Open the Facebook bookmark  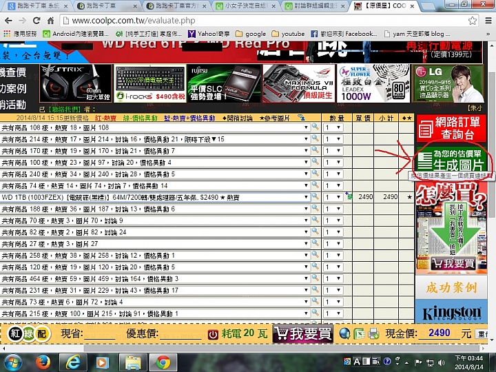(x=344, y=34)
